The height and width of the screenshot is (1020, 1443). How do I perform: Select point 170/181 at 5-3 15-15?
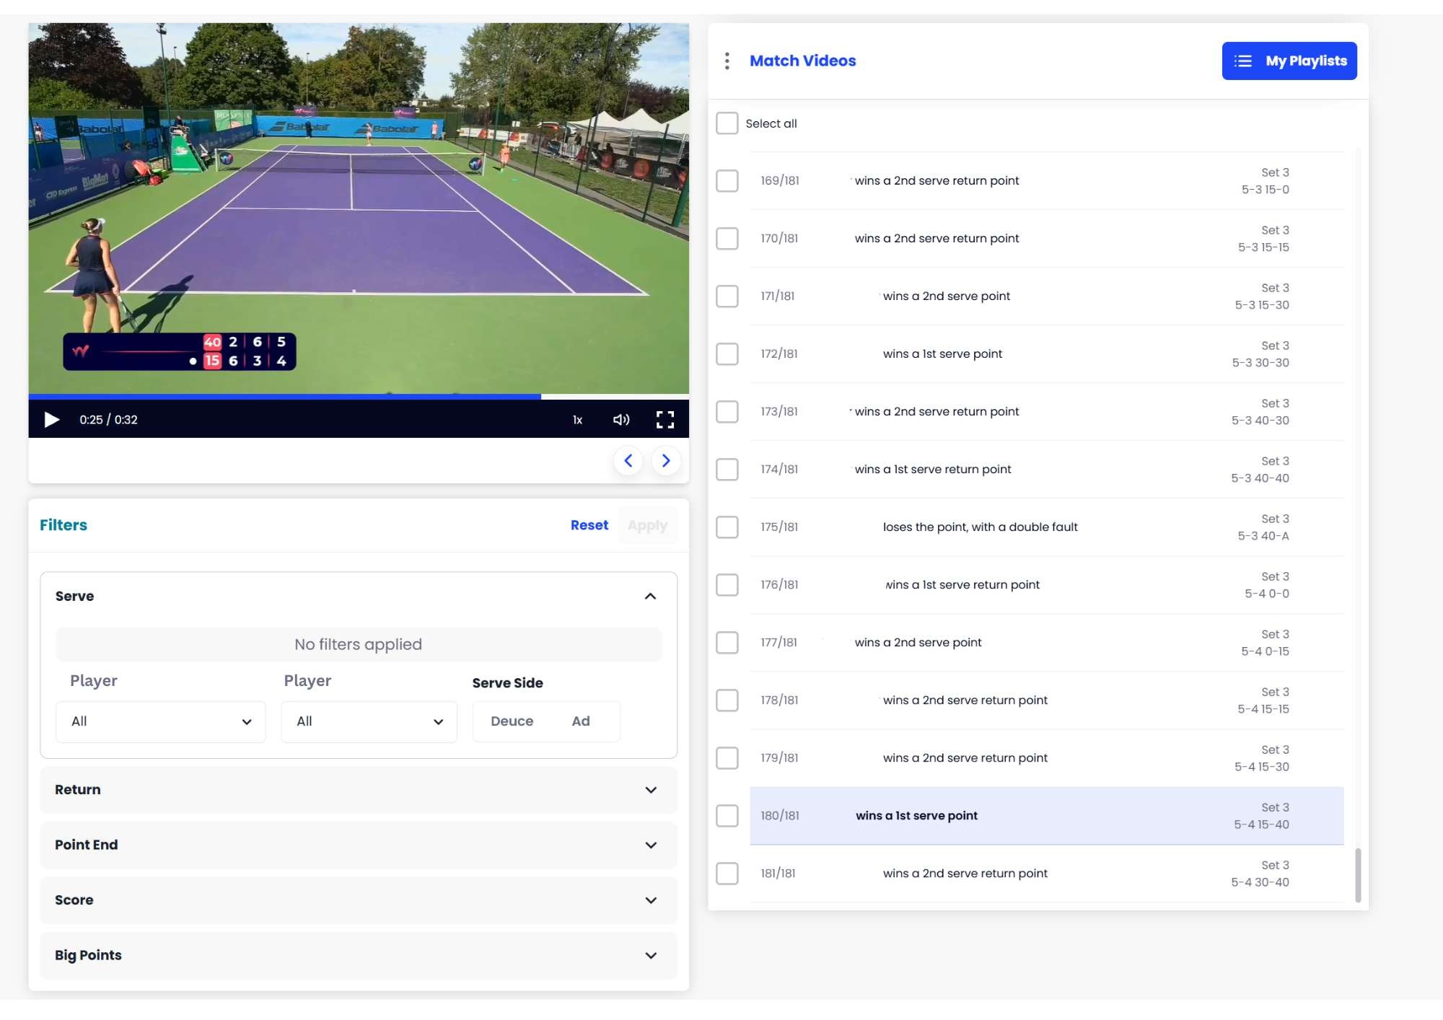coord(1047,239)
